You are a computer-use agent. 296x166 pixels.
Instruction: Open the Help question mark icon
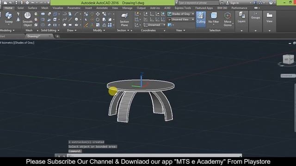click(271, 3)
